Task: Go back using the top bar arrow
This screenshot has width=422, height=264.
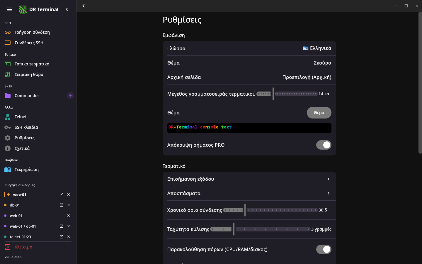Action: pyautogui.click(x=84, y=6)
